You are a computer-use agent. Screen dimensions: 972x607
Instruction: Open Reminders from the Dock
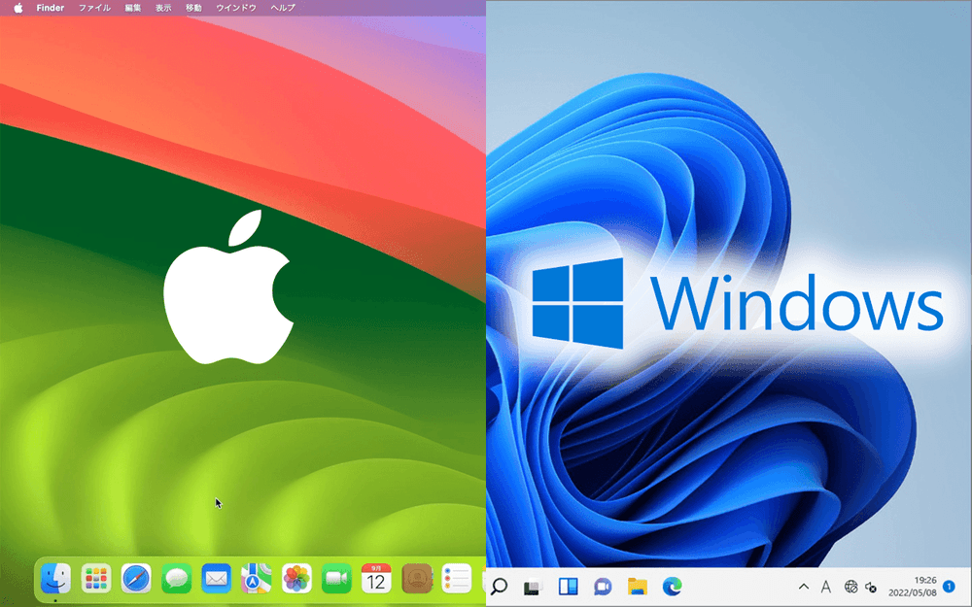[x=456, y=580]
